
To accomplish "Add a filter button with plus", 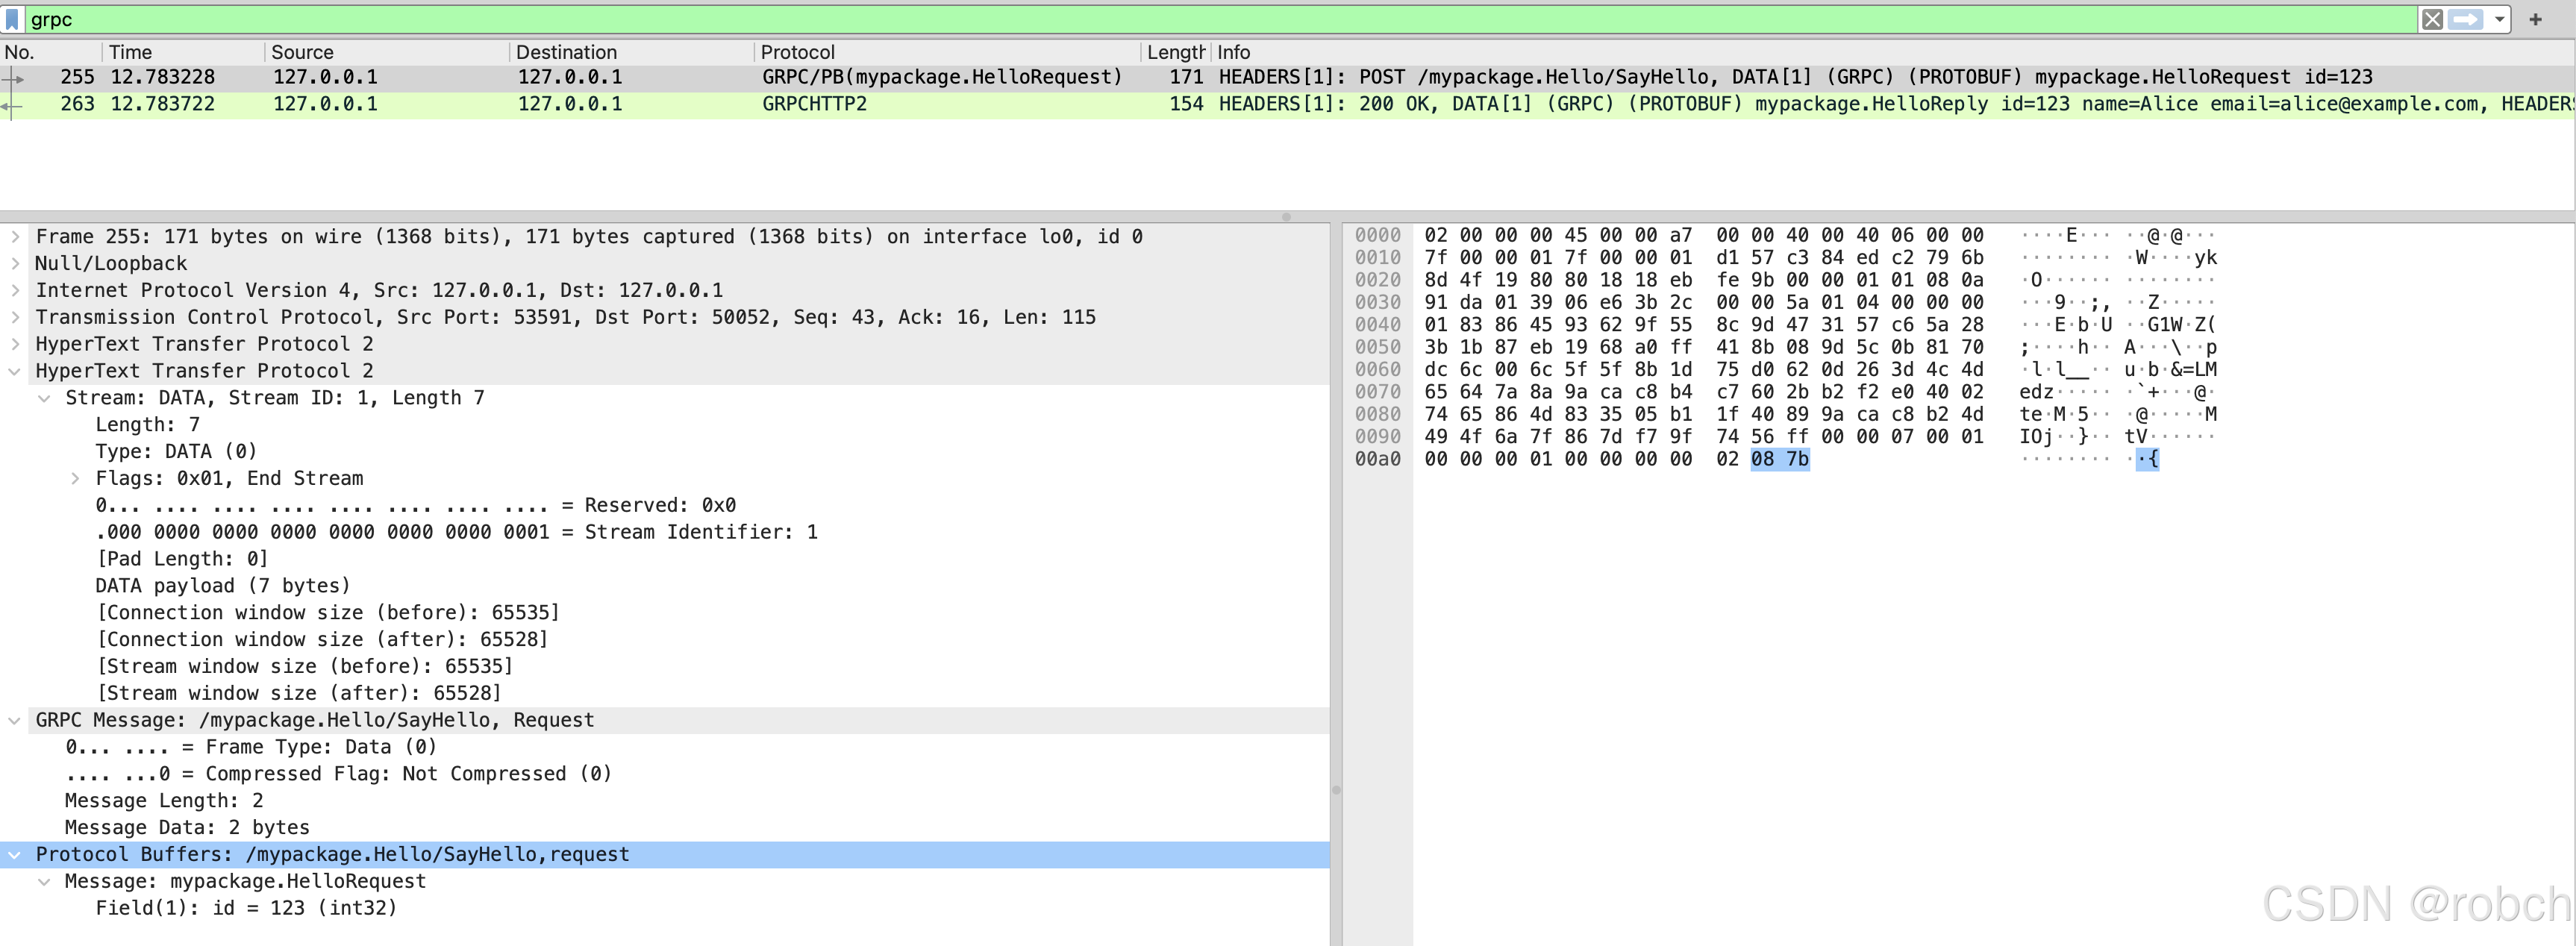I will coord(2535,19).
